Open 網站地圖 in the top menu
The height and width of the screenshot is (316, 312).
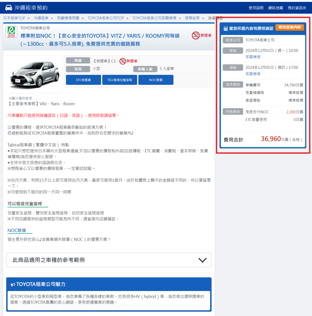click(x=275, y=8)
